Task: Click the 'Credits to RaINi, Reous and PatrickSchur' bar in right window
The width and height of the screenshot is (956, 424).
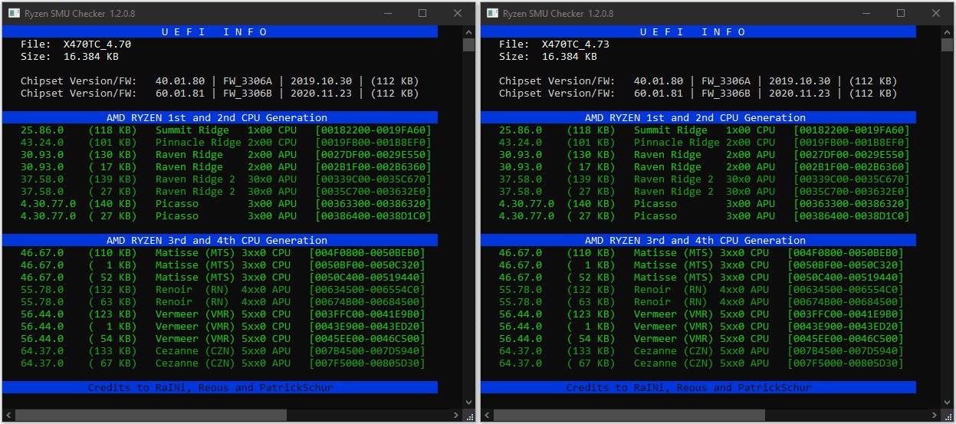Action: click(x=698, y=387)
